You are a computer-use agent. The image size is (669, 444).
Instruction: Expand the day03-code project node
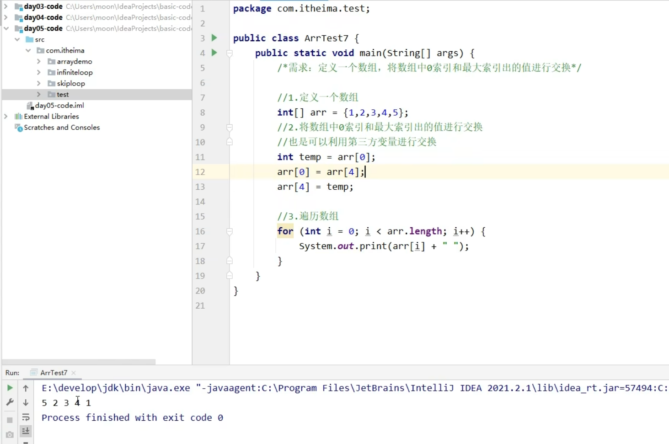(5, 6)
